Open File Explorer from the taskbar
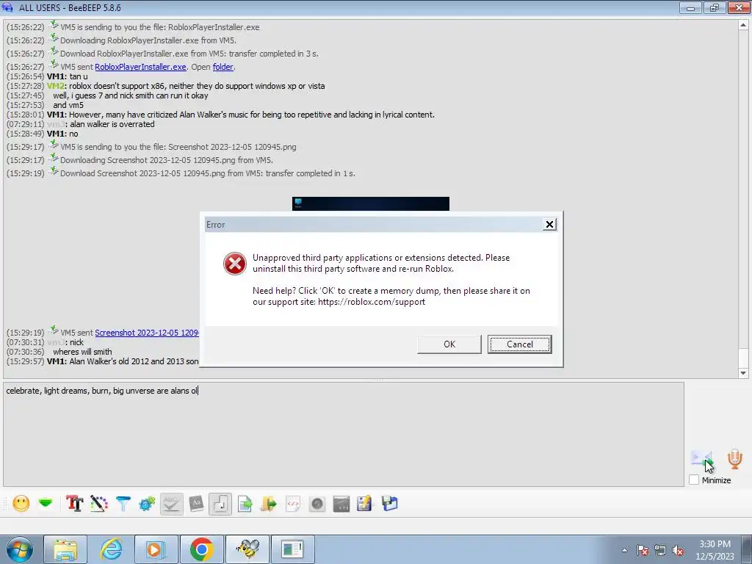Screen dimensions: 752x564 coord(65,549)
